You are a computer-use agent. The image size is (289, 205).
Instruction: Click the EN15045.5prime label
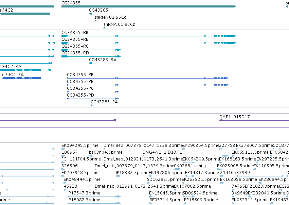166,193
